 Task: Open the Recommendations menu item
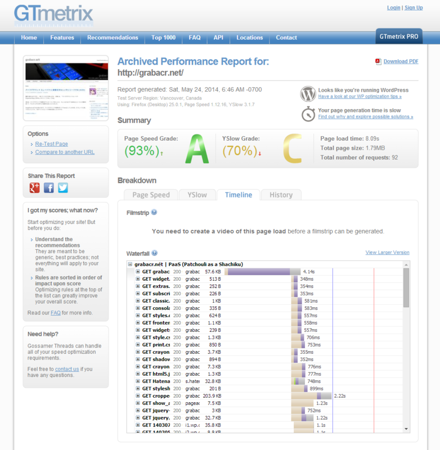(113, 38)
